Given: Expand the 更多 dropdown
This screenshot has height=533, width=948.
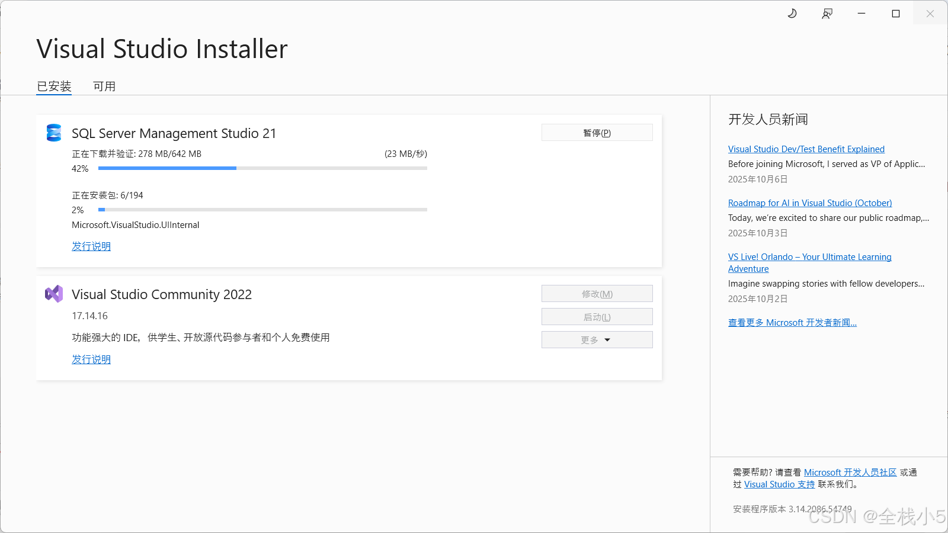Looking at the screenshot, I should pyautogui.click(x=597, y=340).
